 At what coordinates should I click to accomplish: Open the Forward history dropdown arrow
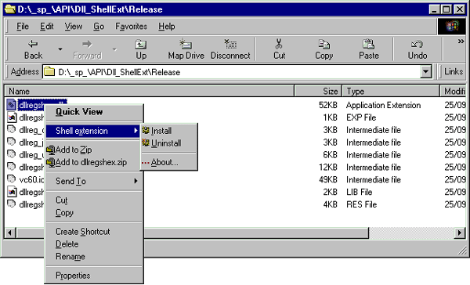(114, 49)
